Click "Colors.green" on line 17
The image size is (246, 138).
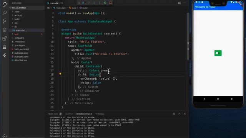point(99,71)
